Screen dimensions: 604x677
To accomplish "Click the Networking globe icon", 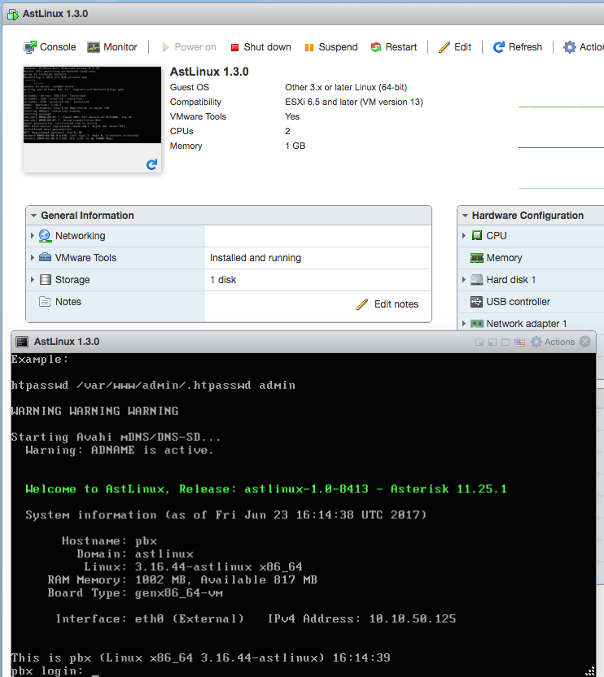I will 46,236.
